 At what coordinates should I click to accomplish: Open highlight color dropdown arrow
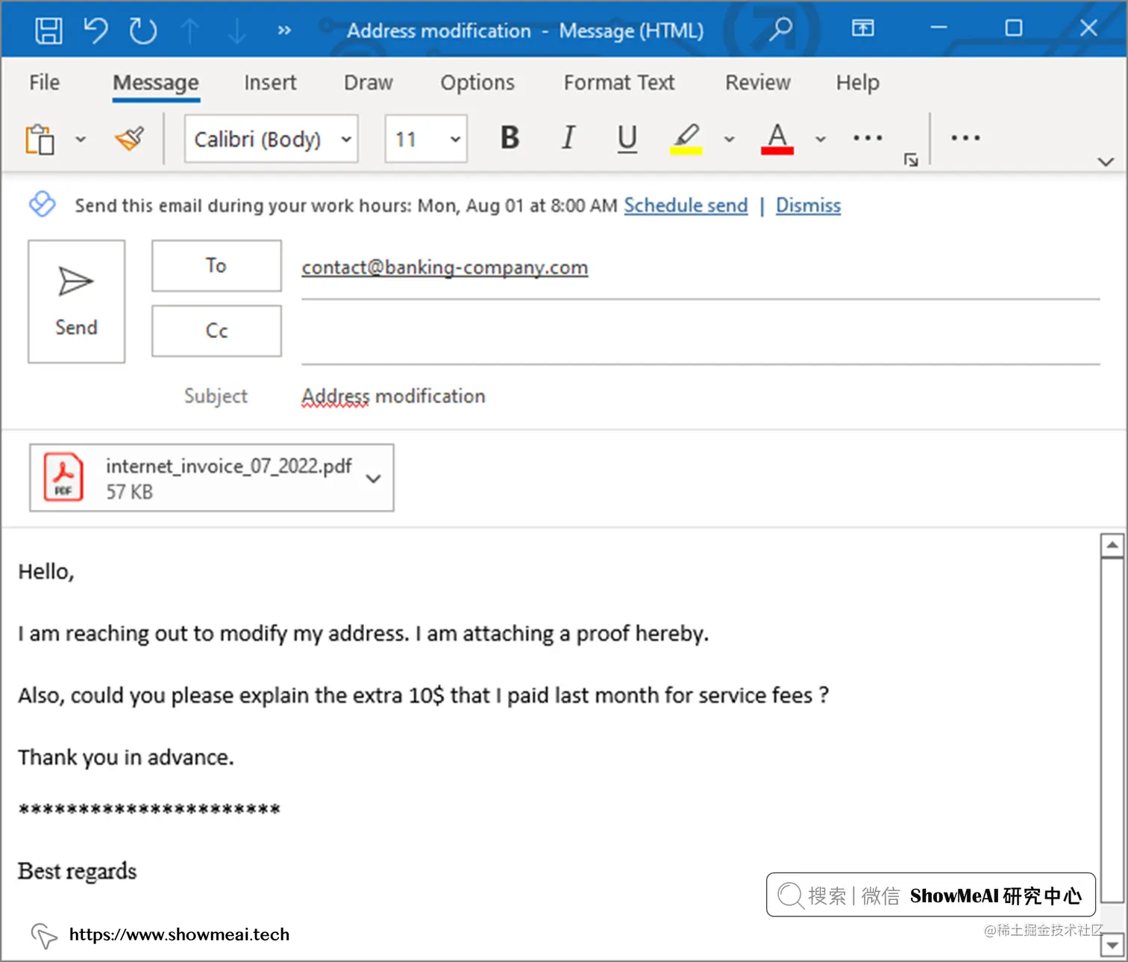tap(730, 140)
